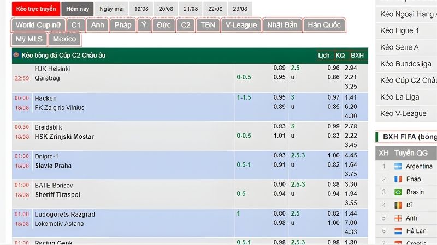The image size is (437, 245).
Task: Click Hà Lan in the FIFA ranking
Action: point(416,231)
